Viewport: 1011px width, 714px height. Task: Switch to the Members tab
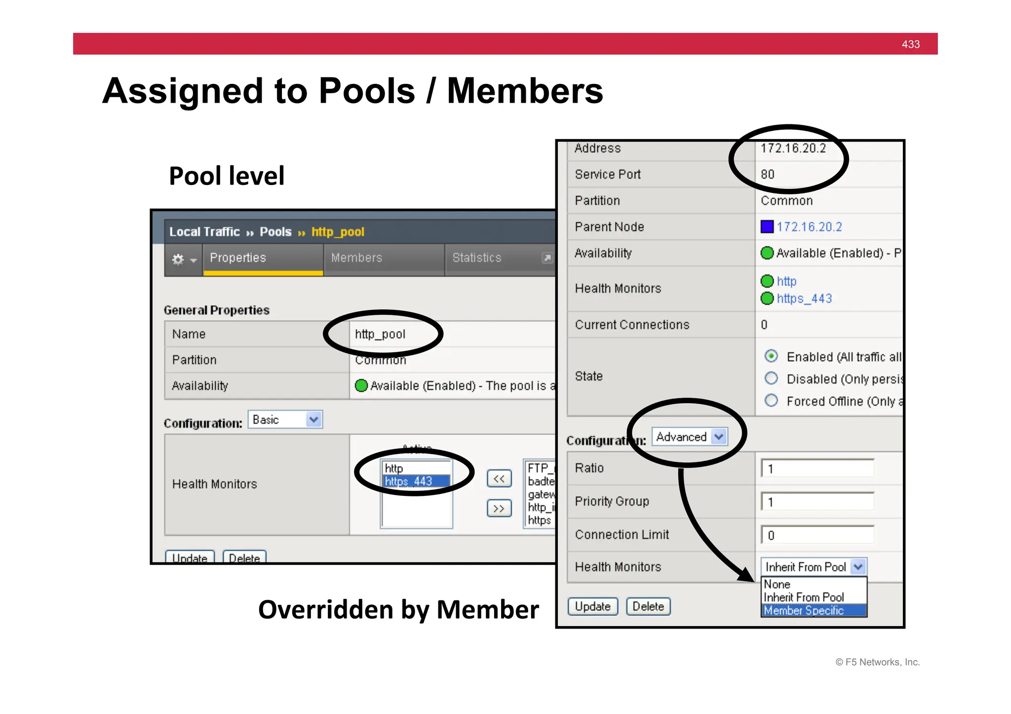[384, 259]
